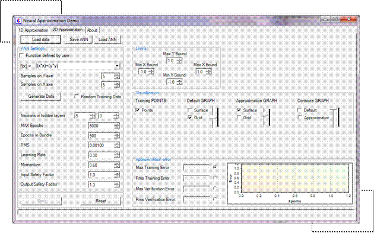The height and width of the screenshot is (233, 374).
Task: Click the MAX Epochs value field
Action: pos(102,126)
